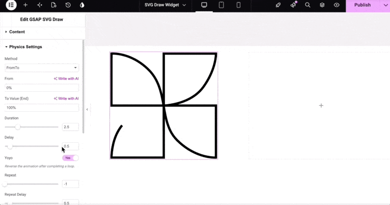Toggle the Yoyo switch off
390x205 pixels.
tap(70, 158)
